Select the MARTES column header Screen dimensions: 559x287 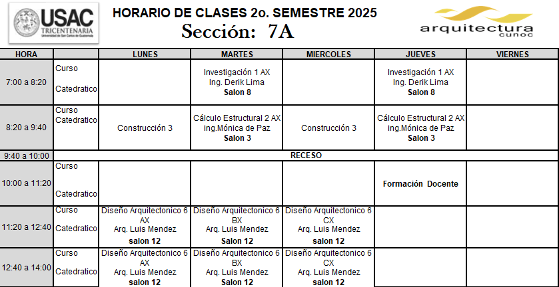coord(237,54)
